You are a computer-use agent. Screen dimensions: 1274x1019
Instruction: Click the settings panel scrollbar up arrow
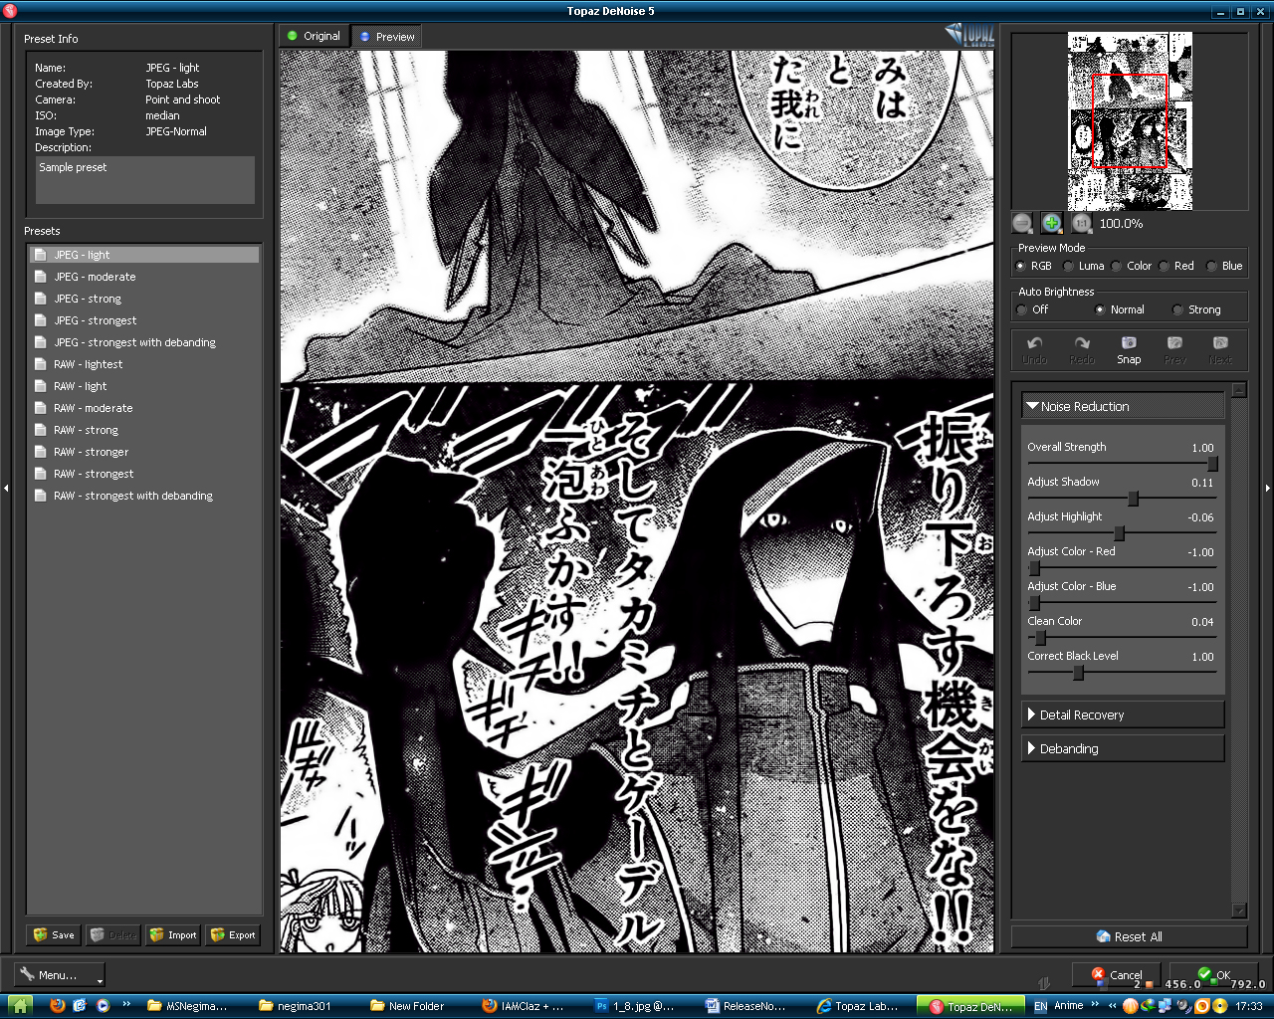coord(1239,390)
